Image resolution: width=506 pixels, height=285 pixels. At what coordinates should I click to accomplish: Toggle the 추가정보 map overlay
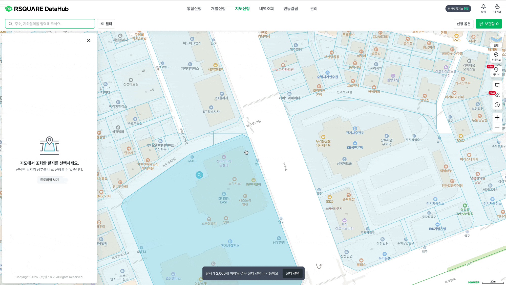click(496, 57)
